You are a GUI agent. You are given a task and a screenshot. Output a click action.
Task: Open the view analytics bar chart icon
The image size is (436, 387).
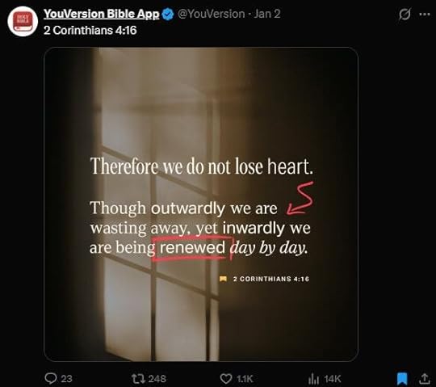(313, 379)
